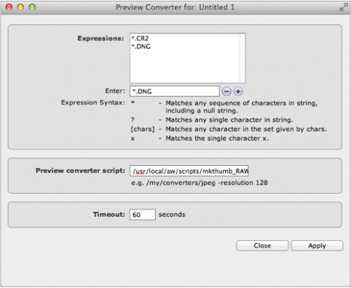Toggle fullscreen via title bar arrows icon

click(344, 7)
